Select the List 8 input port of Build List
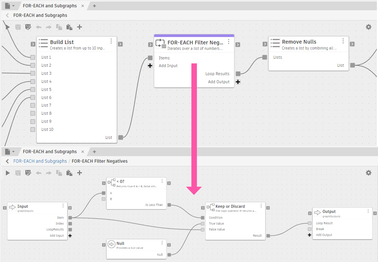This screenshot has width=378, height=262. click(33, 113)
